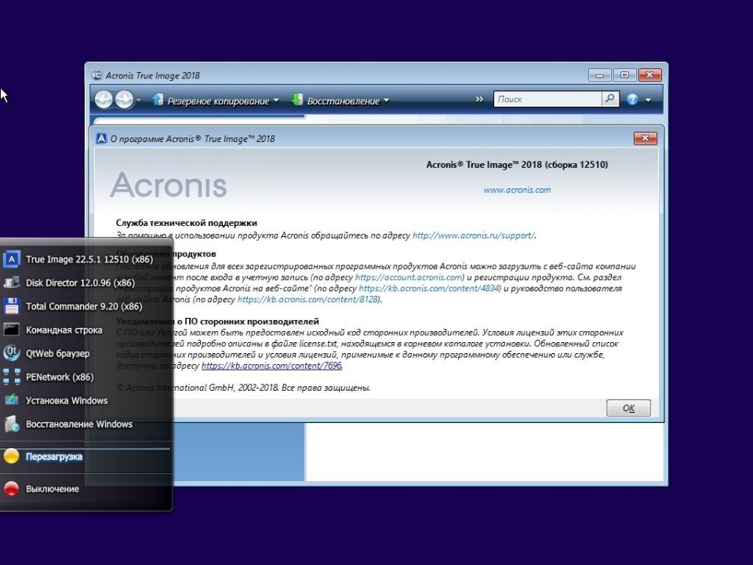Click the Командная строка console icon
The height and width of the screenshot is (565, 753).
12,330
